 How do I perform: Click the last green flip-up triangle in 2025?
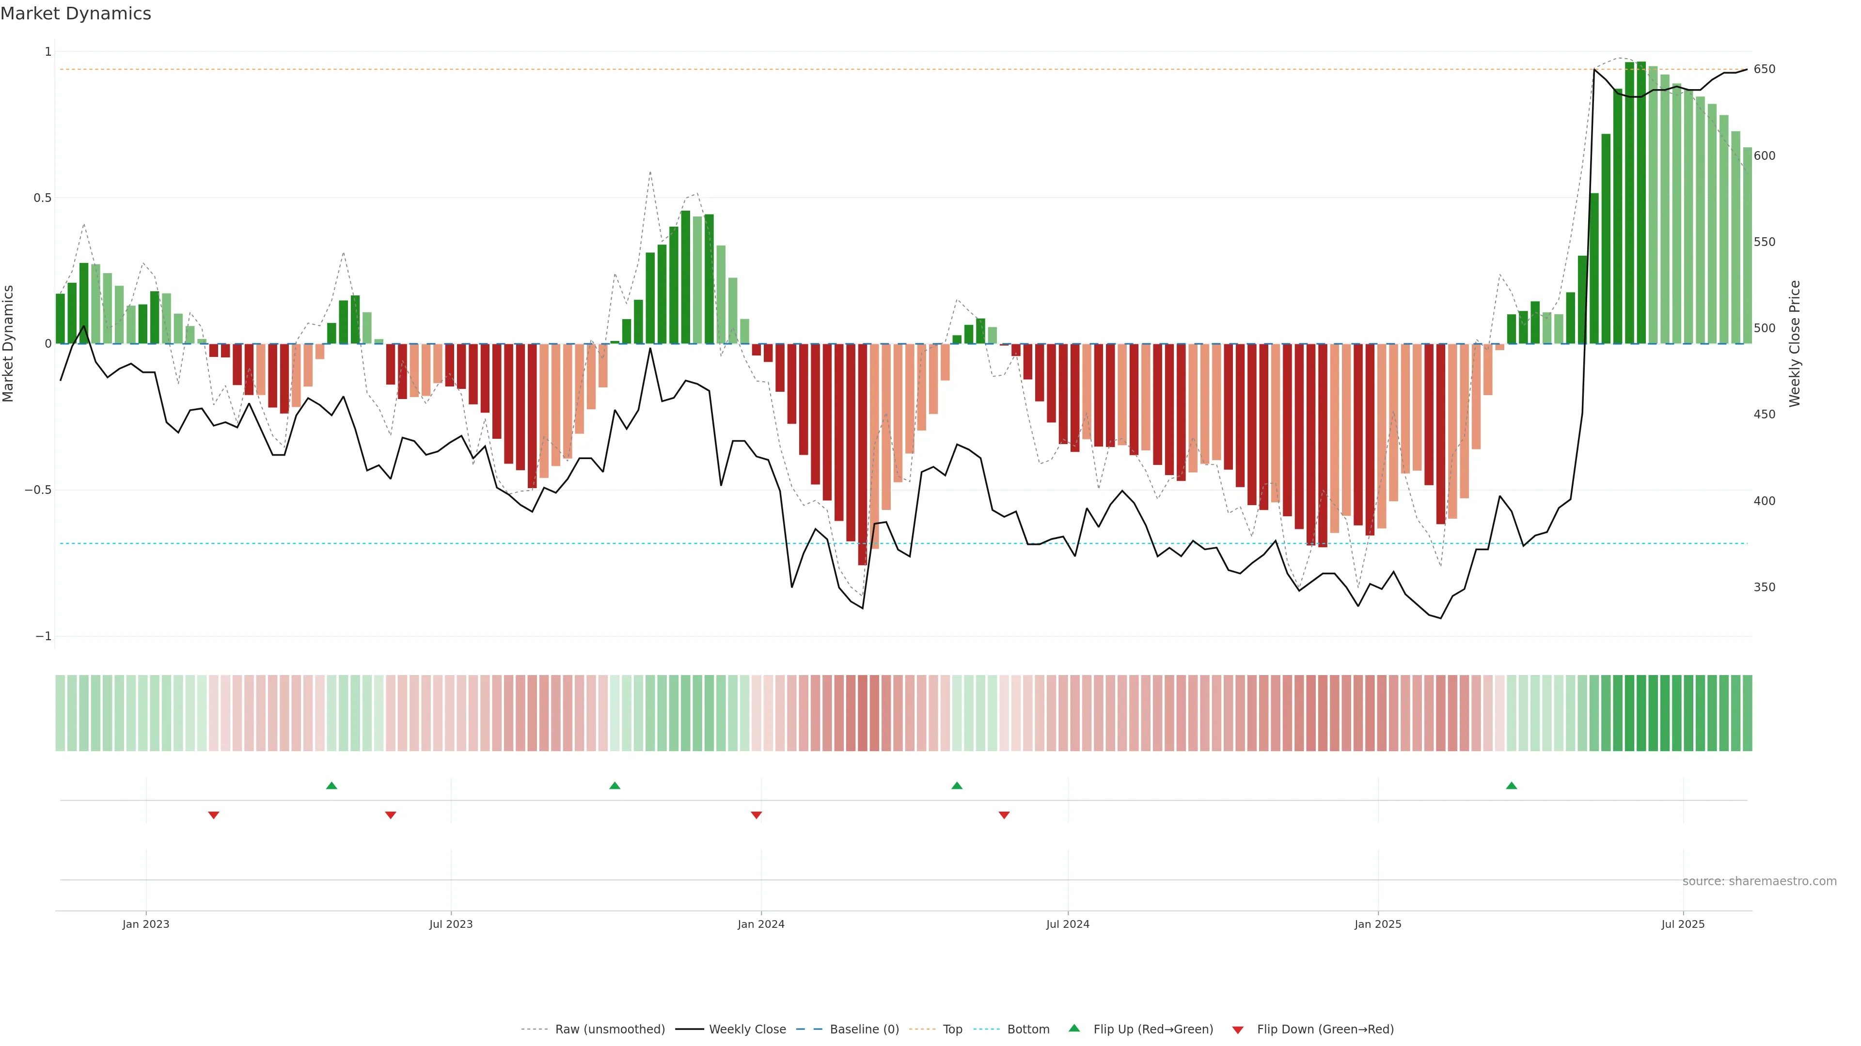(1512, 785)
